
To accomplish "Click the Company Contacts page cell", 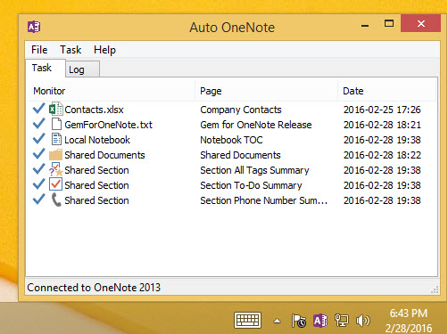I will [x=241, y=110].
